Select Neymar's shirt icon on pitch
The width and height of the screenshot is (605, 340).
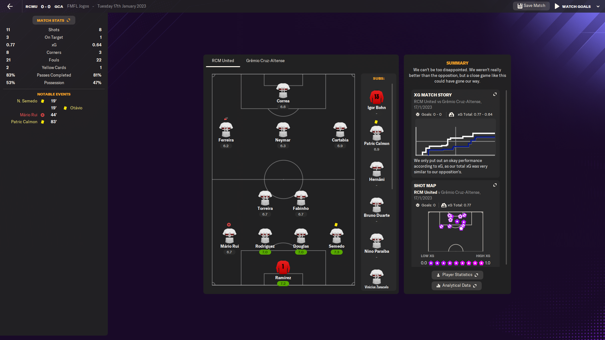(x=283, y=130)
